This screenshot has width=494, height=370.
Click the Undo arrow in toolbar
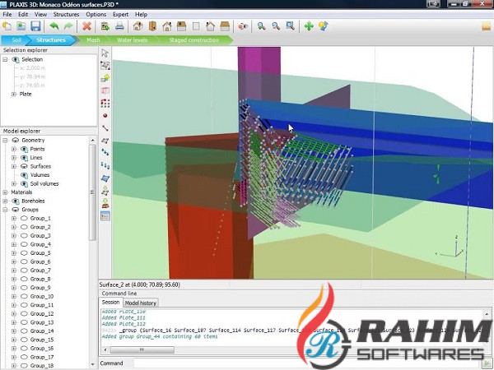click(54, 26)
